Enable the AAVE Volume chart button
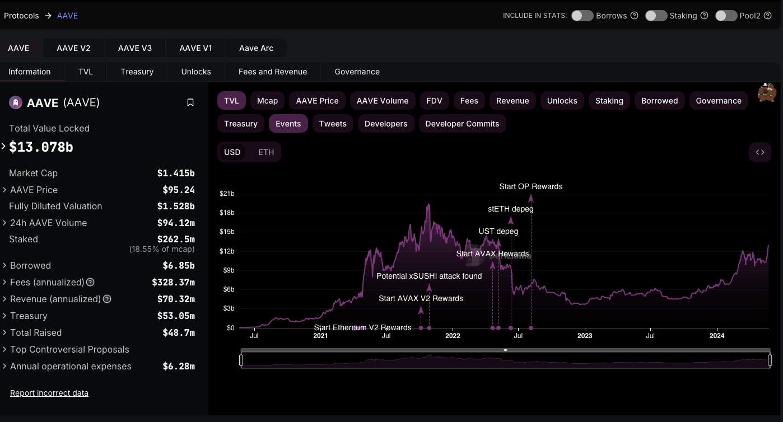The width and height of the screenshot is (783, 422). click(383, 101)
